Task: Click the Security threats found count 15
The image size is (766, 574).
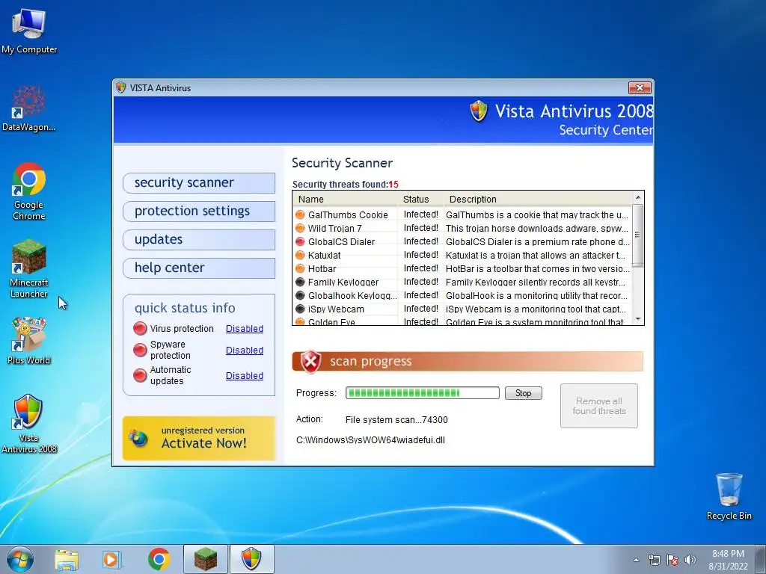Action: coord(393,185)
